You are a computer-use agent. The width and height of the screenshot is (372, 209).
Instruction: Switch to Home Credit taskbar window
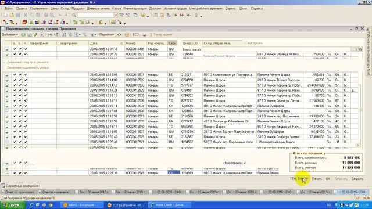point(170,205)
